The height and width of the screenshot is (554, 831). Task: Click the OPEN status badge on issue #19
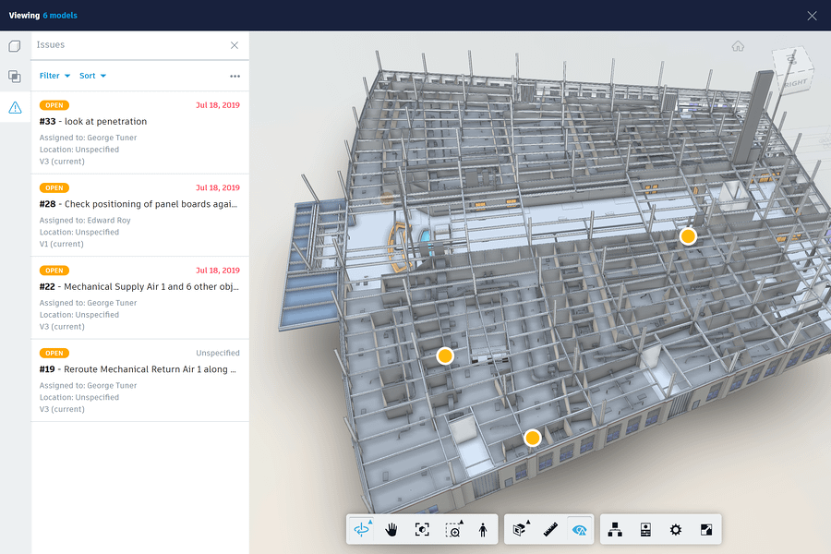tap(54, 353)
